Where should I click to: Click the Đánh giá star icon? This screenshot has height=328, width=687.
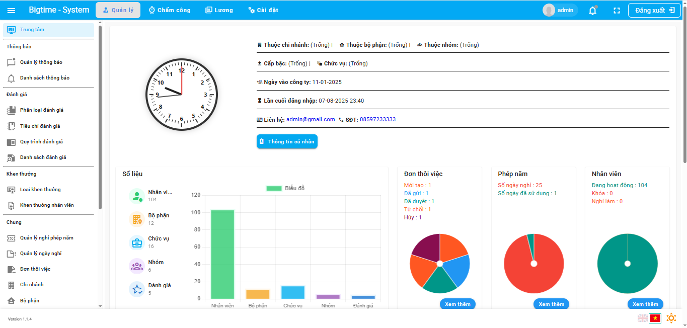coord(137,289)
